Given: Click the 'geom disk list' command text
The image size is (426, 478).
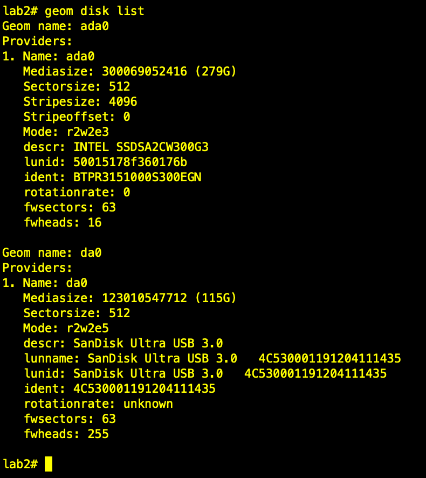Looking at the screenshot, I should tap(94, 11).
